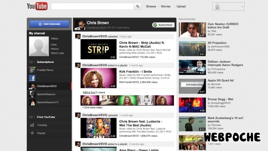Open Kirk Franklin - I Smile title
268x151 pixels.
click(x=136, y=72)
